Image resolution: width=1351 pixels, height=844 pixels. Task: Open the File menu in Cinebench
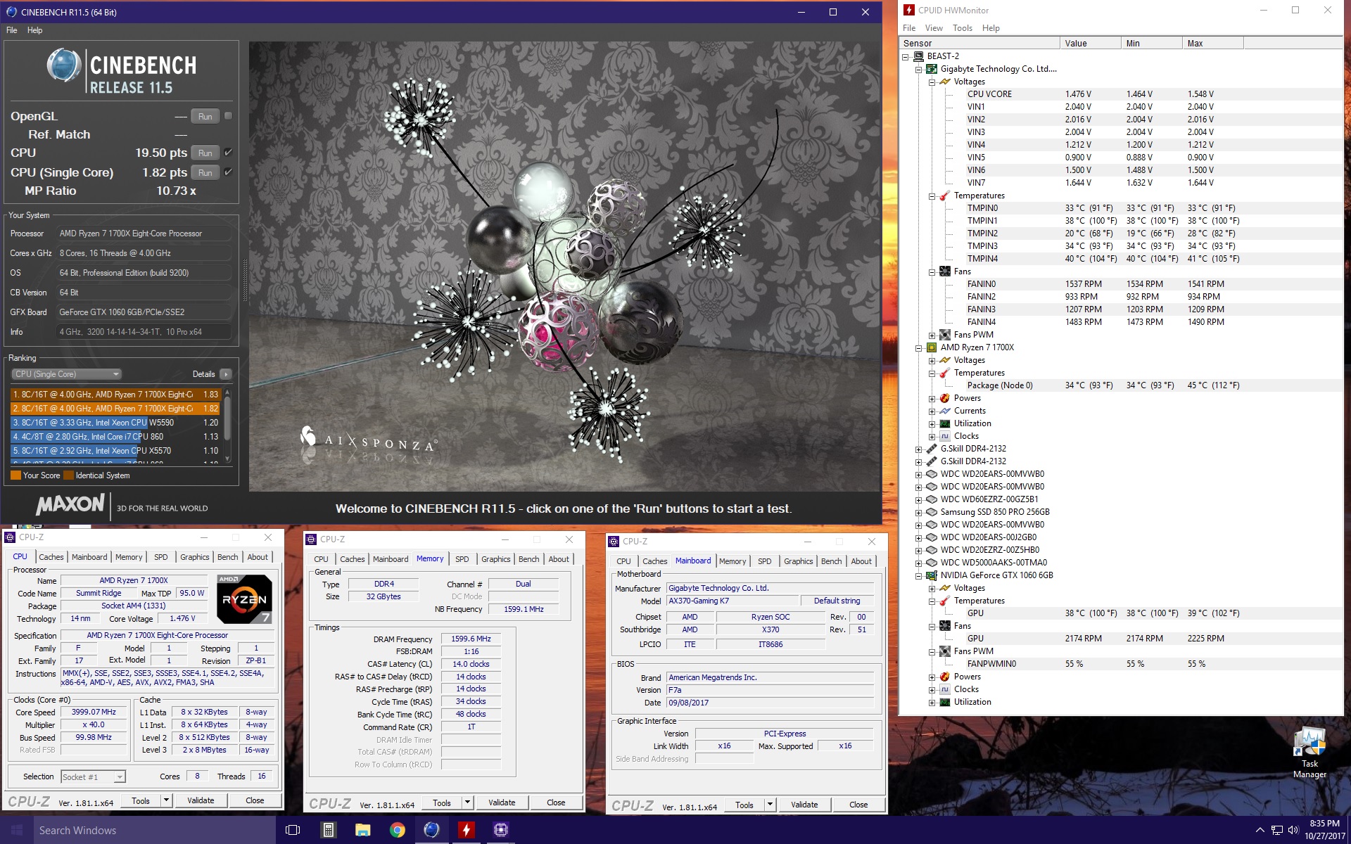pyautogui.click(x=12, y=30)
